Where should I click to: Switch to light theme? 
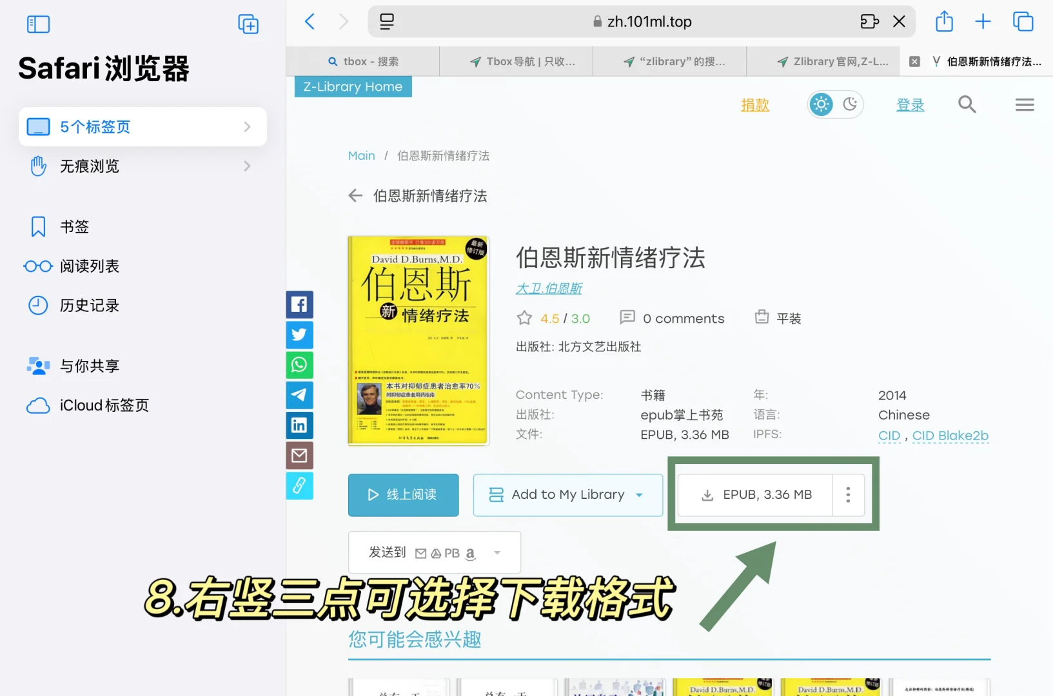point(821,104)
